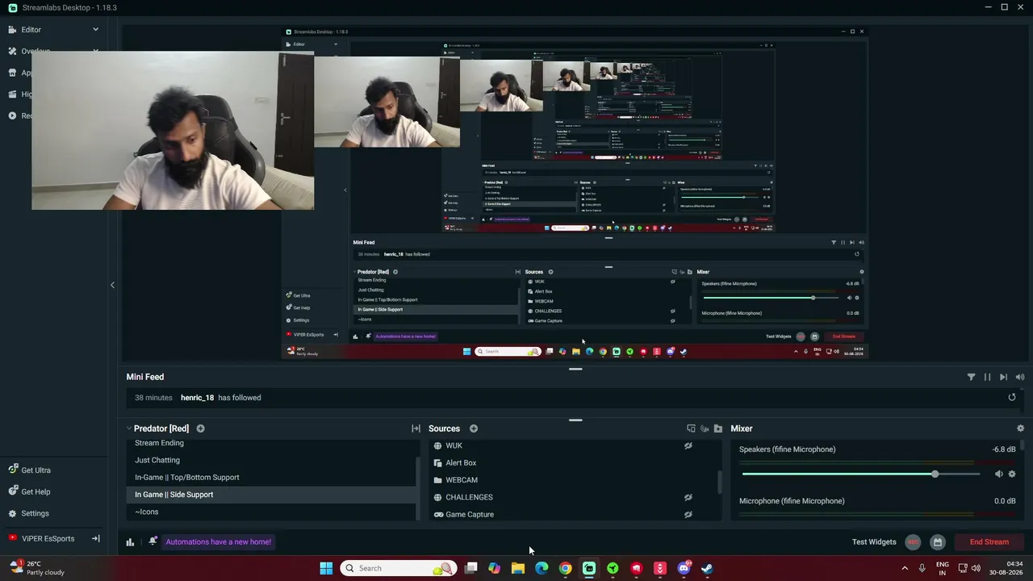Mute the Speakers (fifine Microphone) audio
Viewport: 1033px width, 581px height.
tap(998, 474)
